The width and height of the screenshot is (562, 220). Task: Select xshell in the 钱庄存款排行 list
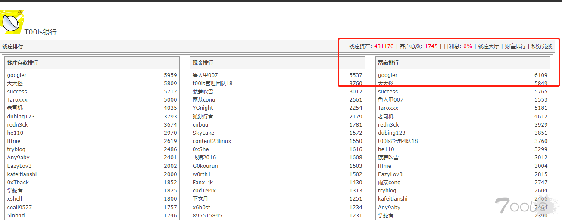[x=14, y=199]
